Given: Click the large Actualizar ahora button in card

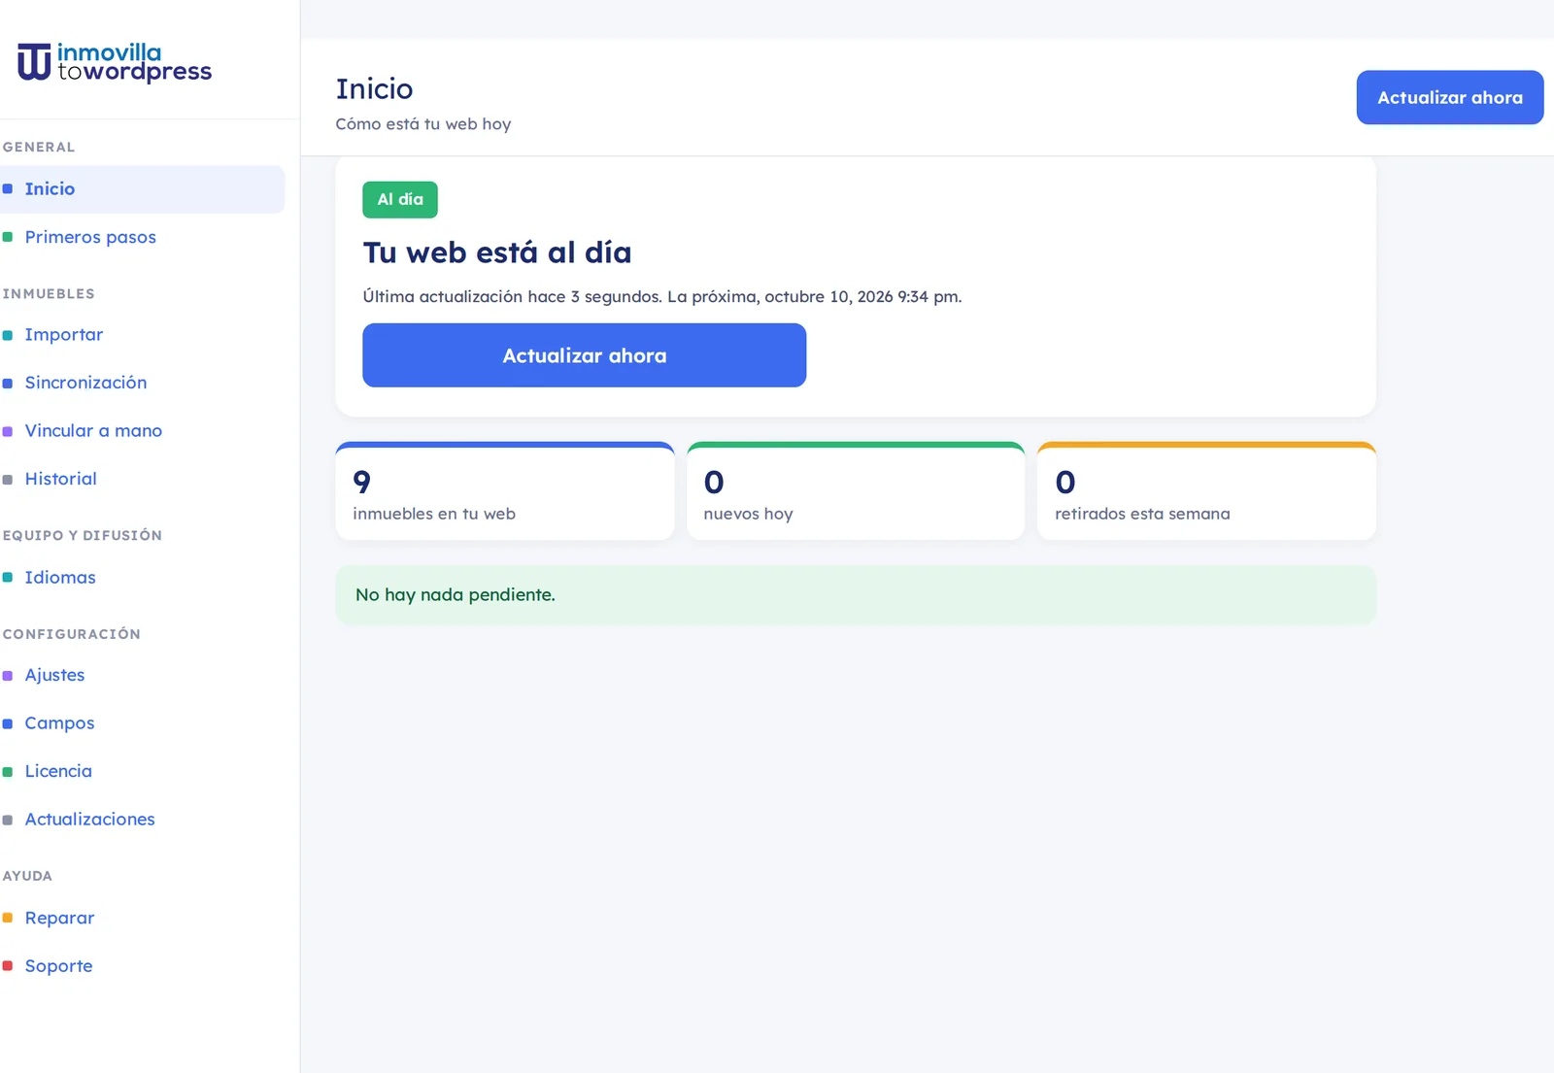Looking at the screenshot, I should [585, 355].
